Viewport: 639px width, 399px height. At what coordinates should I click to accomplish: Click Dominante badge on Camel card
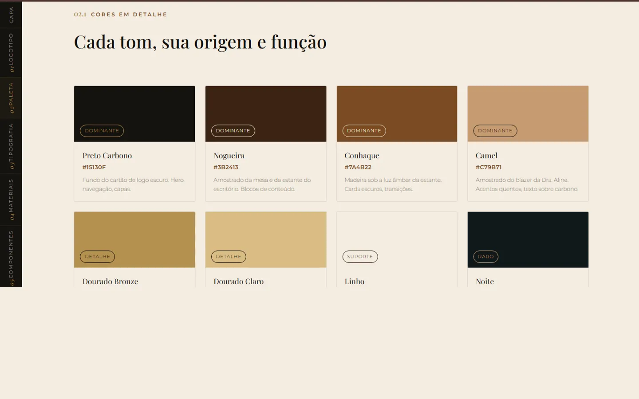pos(495,131)
